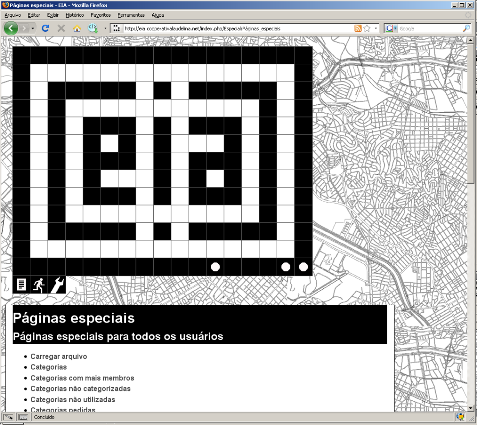Click the white dot left of the pair
Viewport: 477px width, 425px height.
(215, 267)
